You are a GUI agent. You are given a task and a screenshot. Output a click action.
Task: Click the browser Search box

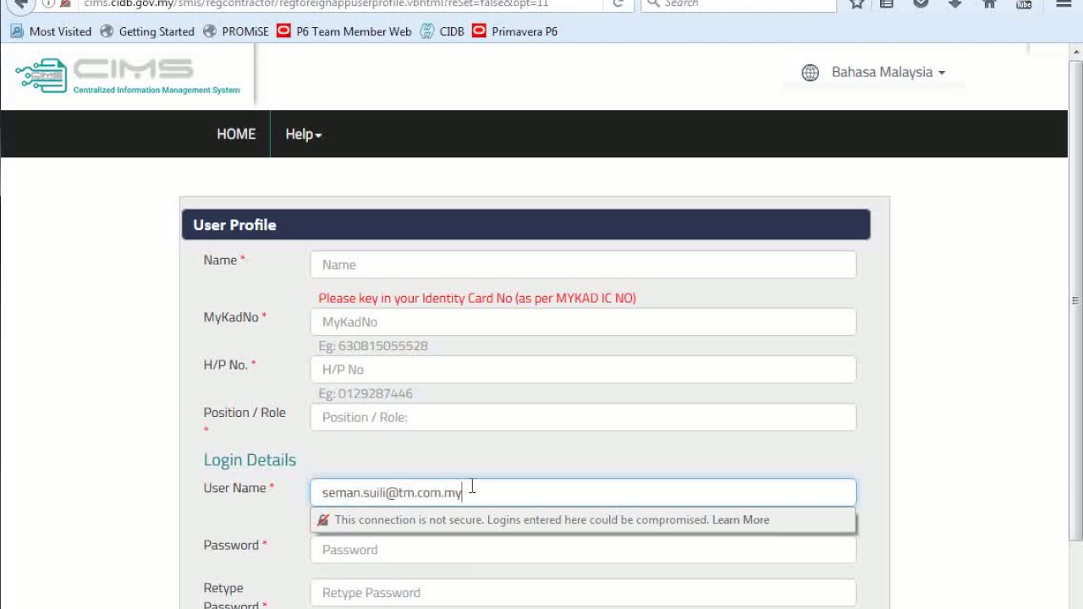(738, 3)
